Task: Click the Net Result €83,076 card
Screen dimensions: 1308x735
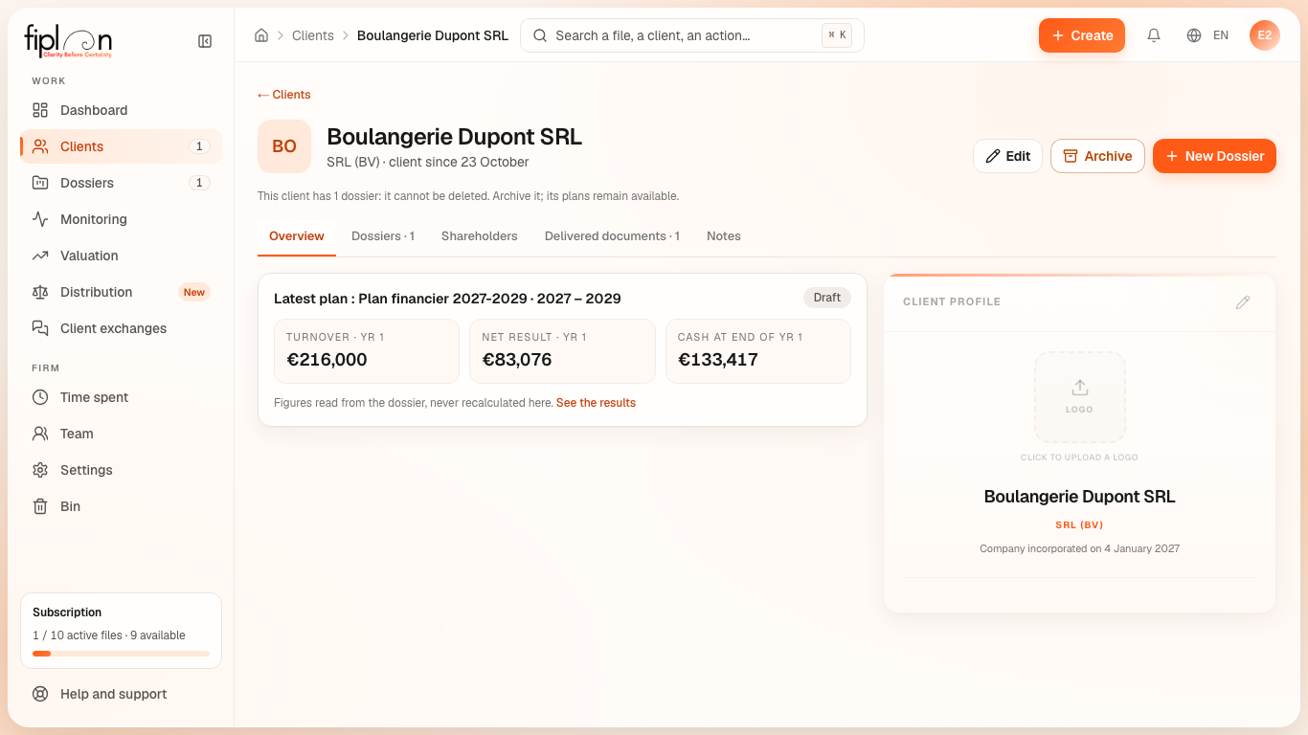Action: [x=562, y=351]
